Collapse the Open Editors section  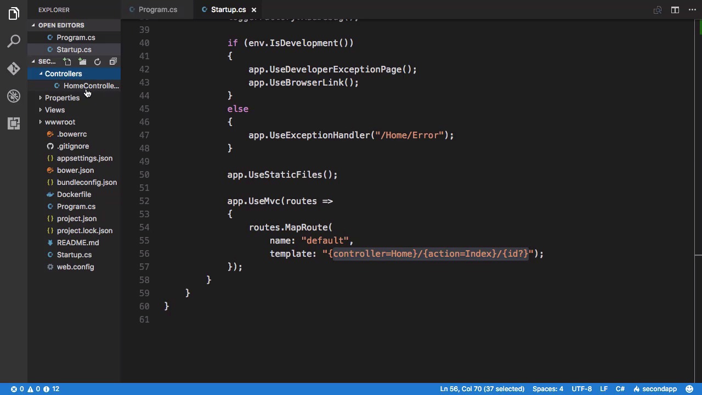coord(33,25)
